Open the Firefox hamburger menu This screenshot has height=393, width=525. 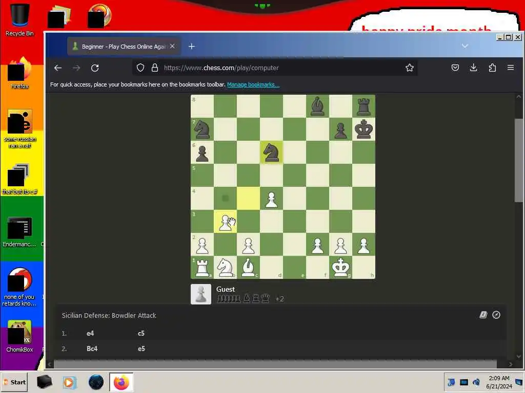511,68
